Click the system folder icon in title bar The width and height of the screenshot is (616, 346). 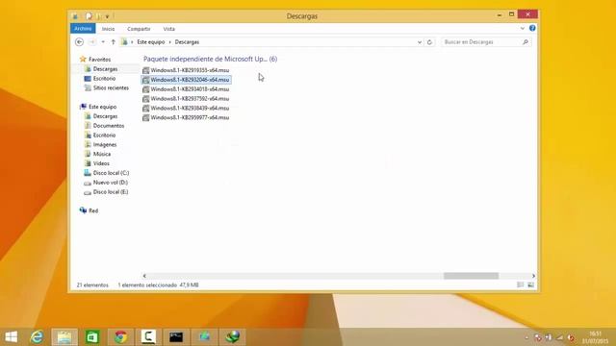click(75, 16)
